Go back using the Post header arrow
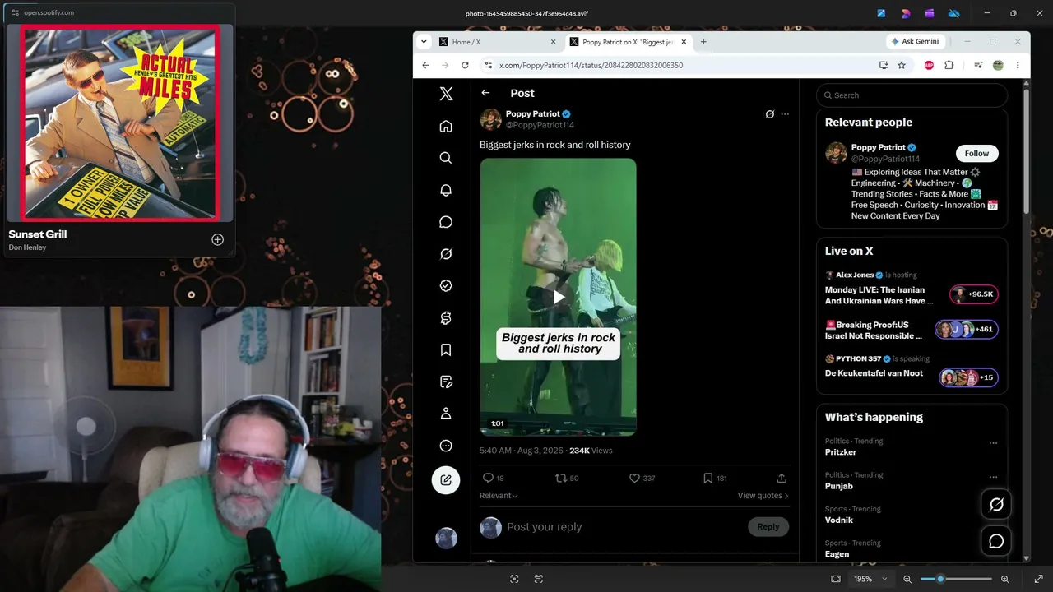Image resolution: width=1053 pixels, height=592 pixels. point(485,93)
